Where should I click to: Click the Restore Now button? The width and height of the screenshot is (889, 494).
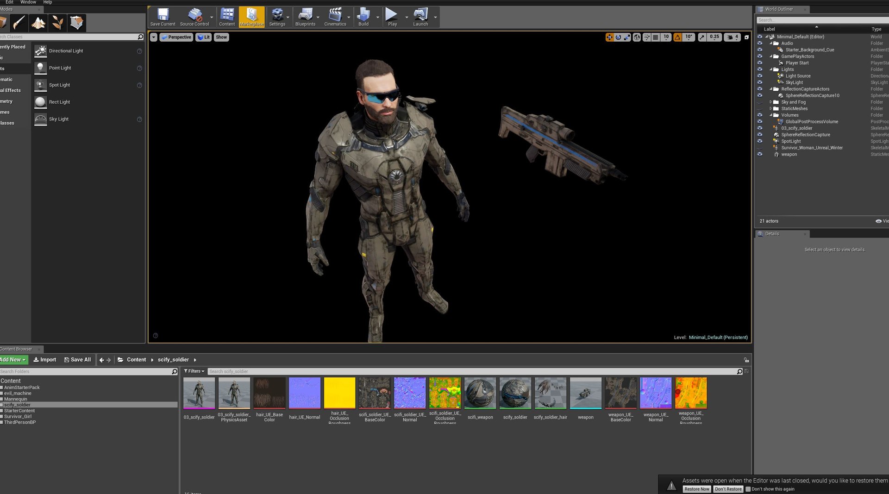tap(696, 489)
